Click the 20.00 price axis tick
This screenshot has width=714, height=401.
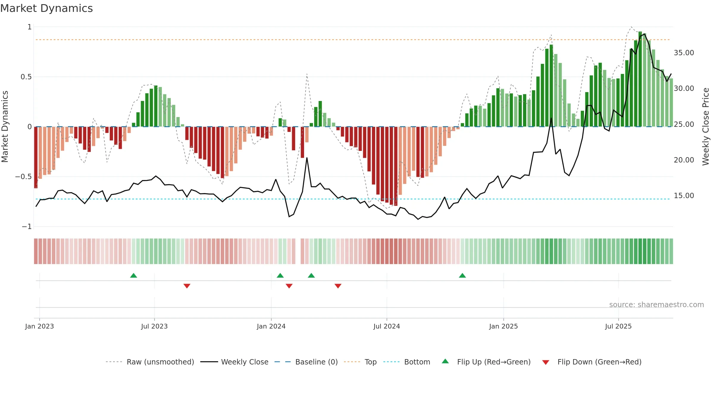pos(684,160)
